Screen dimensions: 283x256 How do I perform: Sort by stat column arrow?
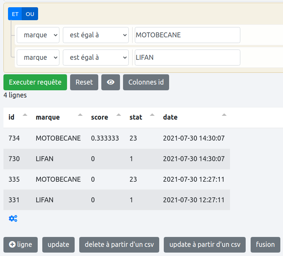pos(152,115)
